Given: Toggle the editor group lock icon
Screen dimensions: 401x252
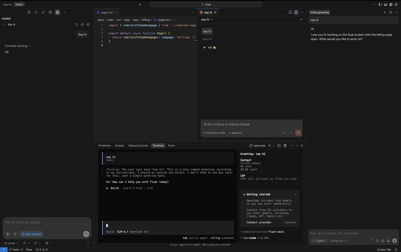Looking at the screenshot, I should click(x=296, y=12).
